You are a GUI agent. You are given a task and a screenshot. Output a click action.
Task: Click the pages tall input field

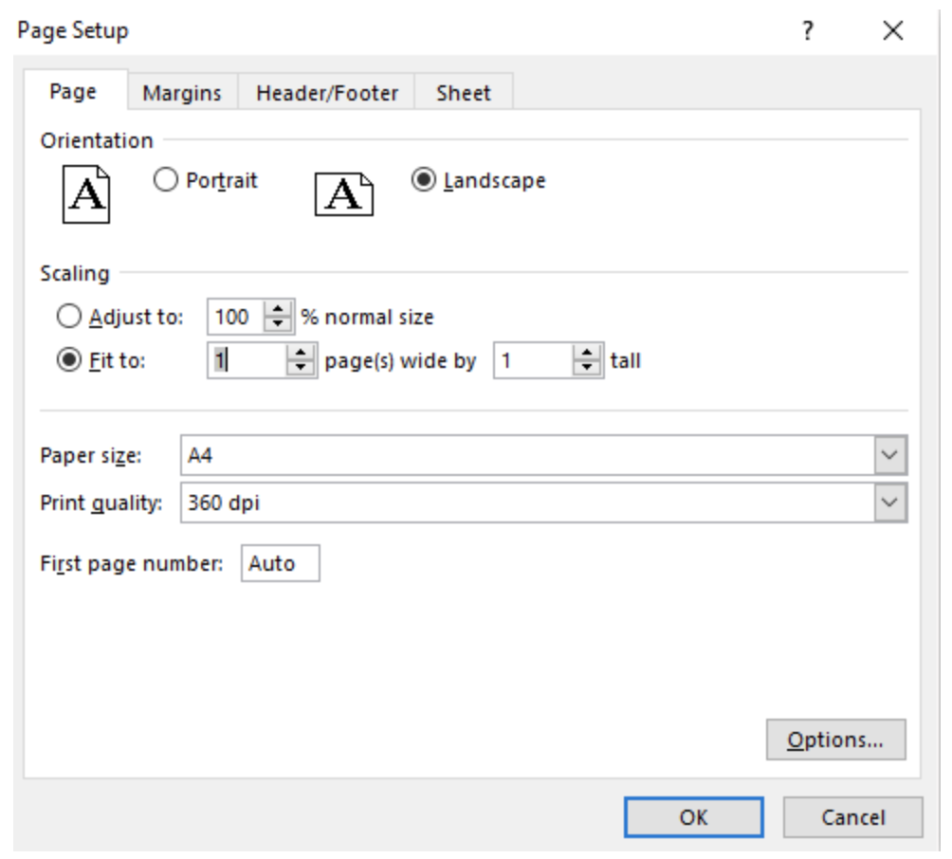pos(533,360)
